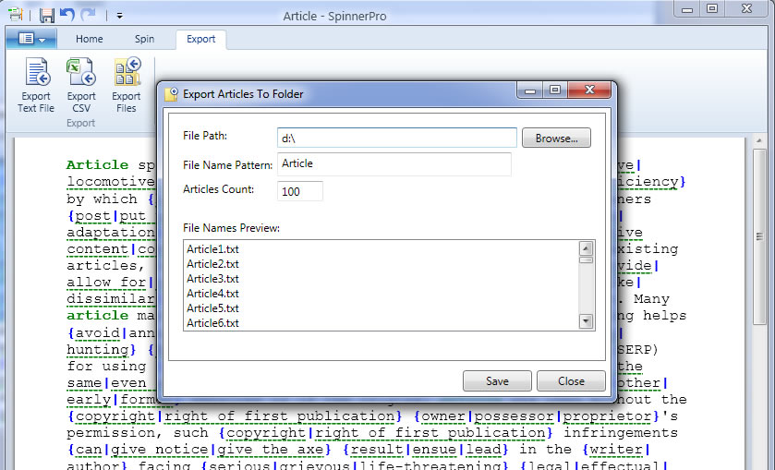
Task: Click the File Path input field
Action: (x=396, y=138)
